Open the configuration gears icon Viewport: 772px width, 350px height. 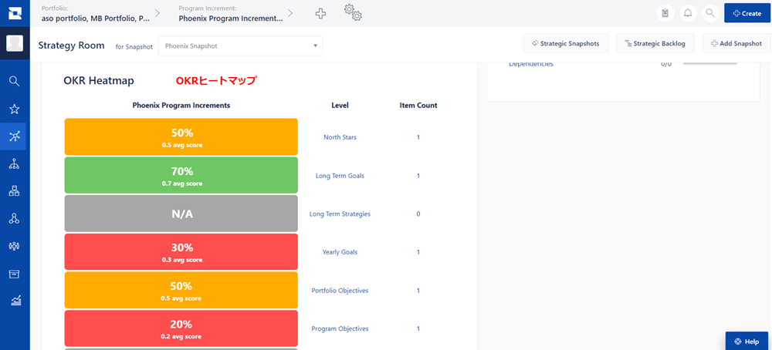353,12
